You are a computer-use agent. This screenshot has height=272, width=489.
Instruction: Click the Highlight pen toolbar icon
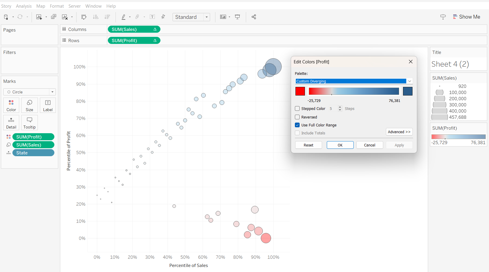(x=124, y=17)
